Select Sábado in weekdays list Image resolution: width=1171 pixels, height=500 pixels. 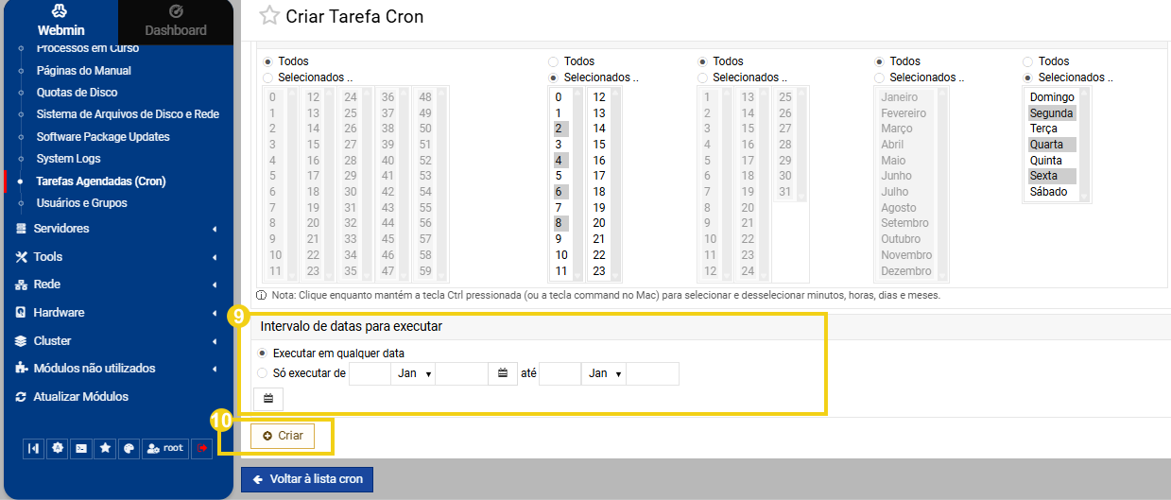click(x=1052, y=192)
